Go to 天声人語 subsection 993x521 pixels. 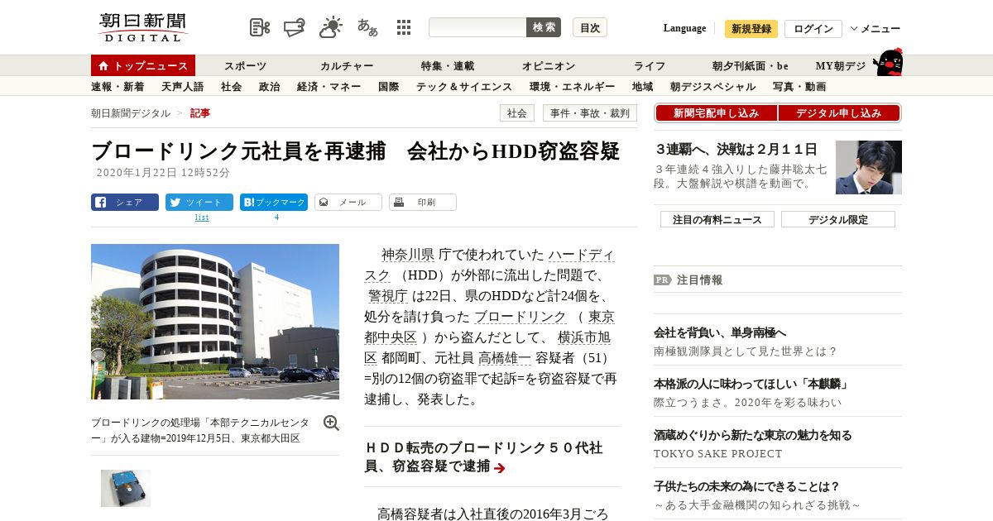pos(182,86)
